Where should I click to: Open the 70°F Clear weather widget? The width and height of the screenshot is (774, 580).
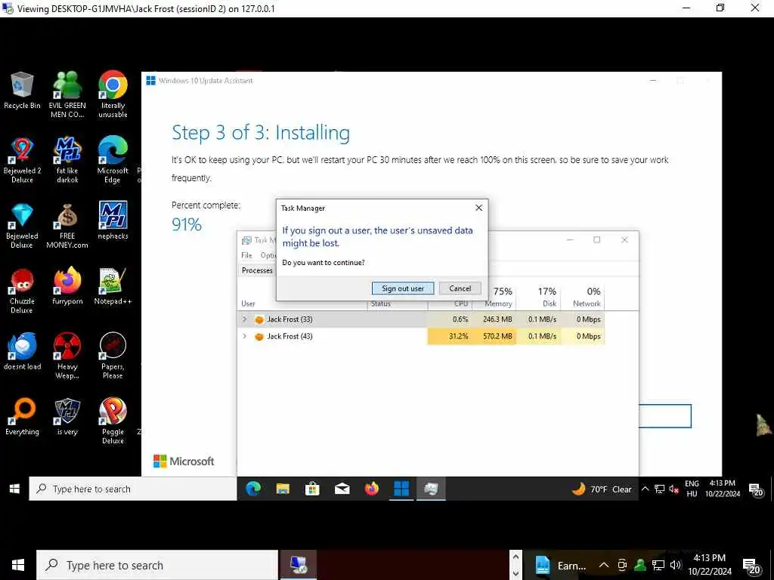[601, 489]
